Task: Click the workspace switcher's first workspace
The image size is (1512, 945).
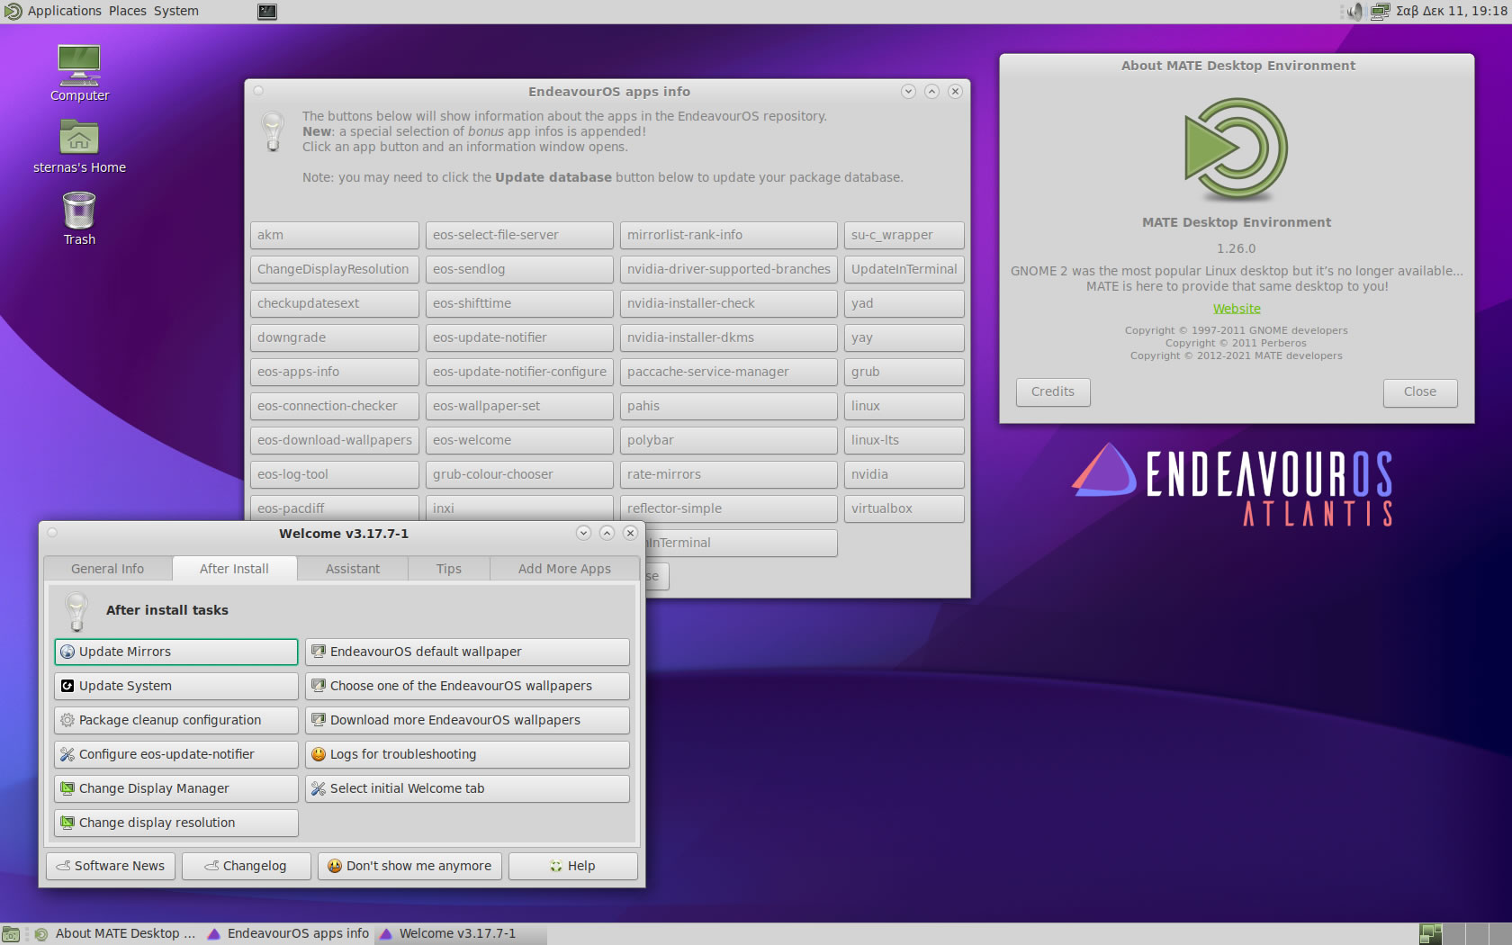Action: (1431, 934)
